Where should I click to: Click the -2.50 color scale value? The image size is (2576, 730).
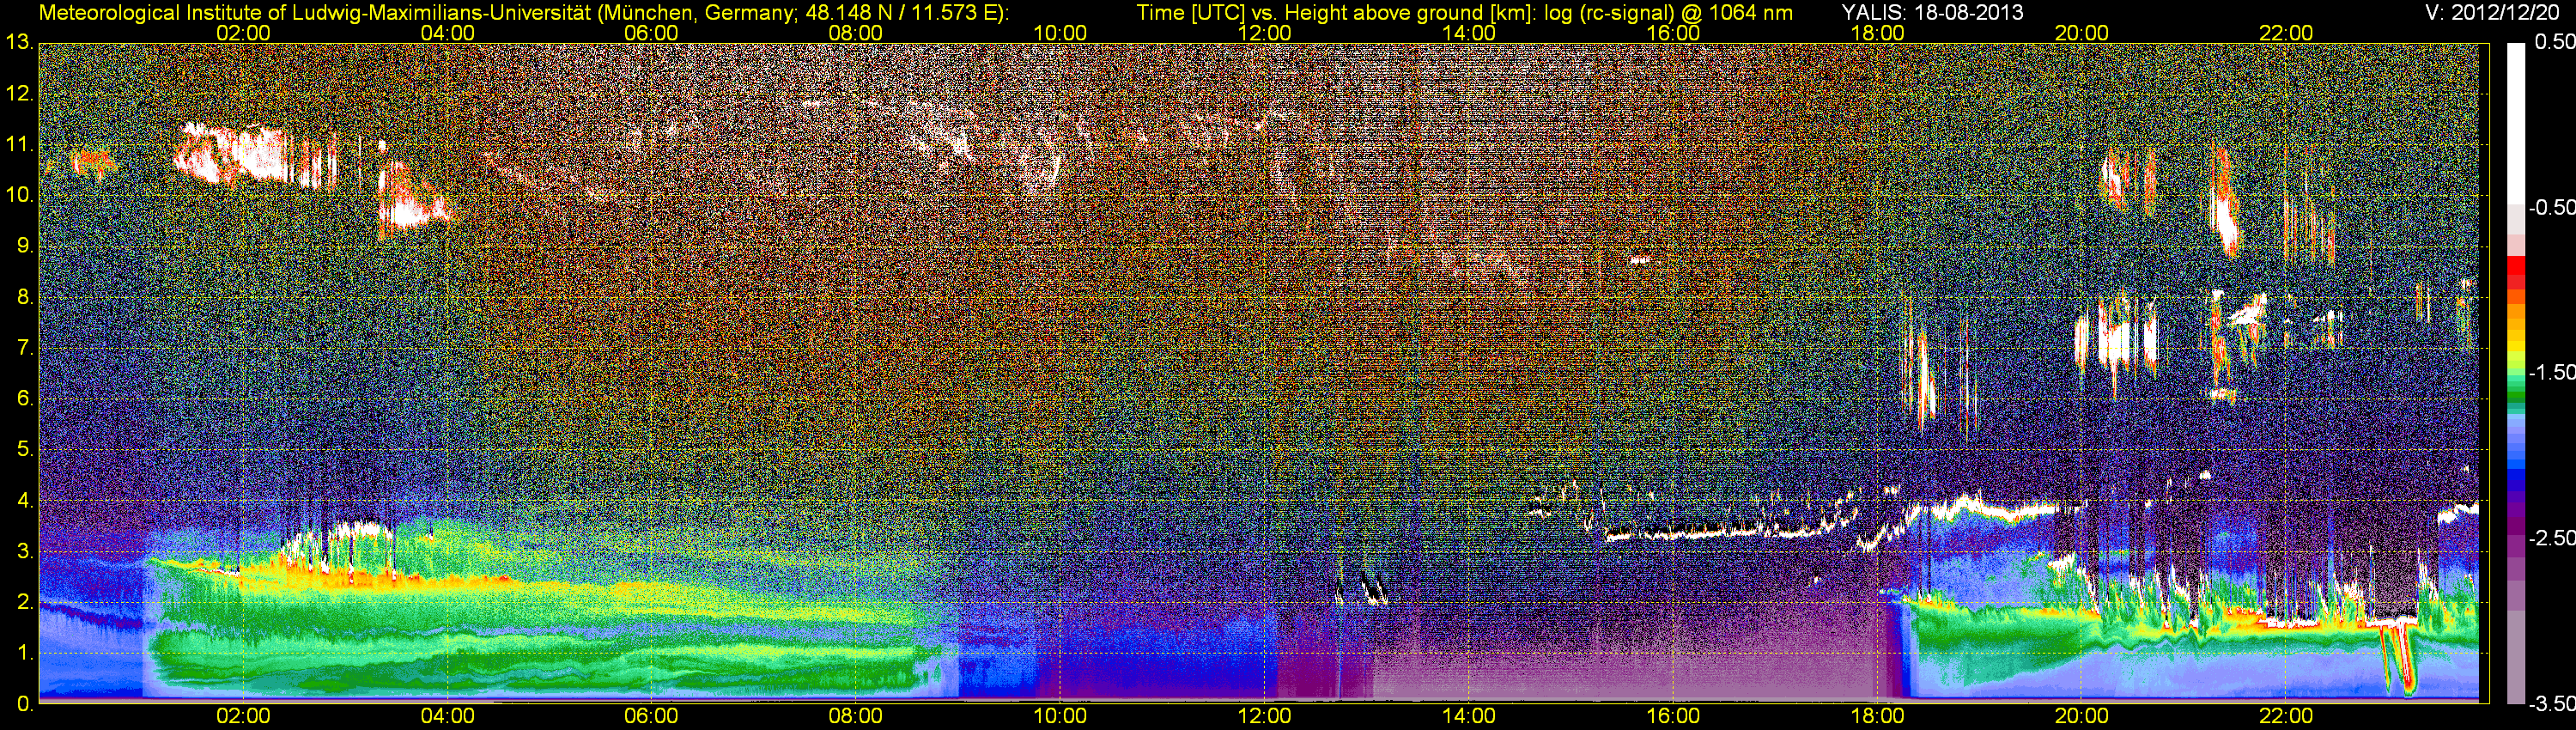click(2551, 538)
